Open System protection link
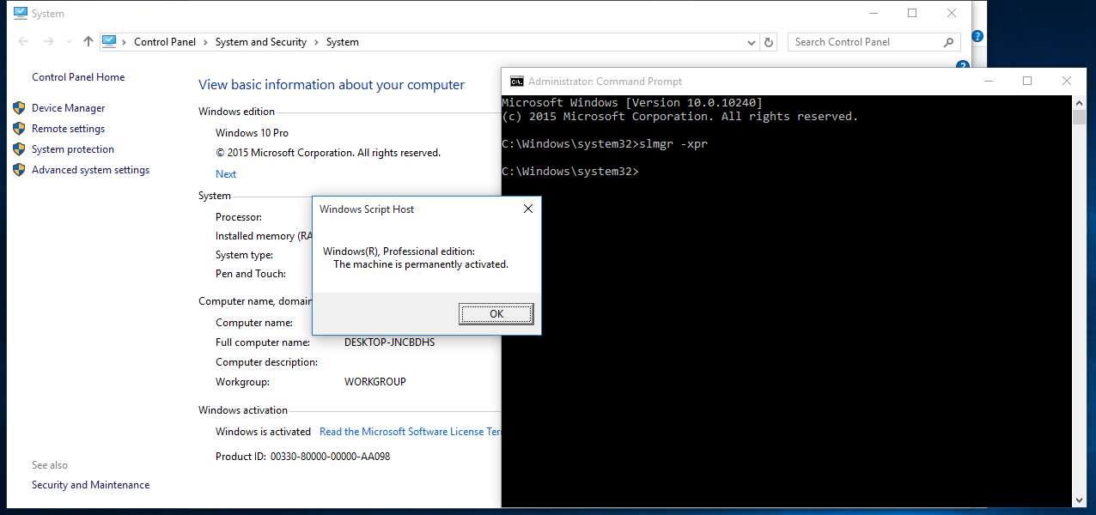Image resolution: width=1096 pixels, height=515 pixels. tap(73, 149)
